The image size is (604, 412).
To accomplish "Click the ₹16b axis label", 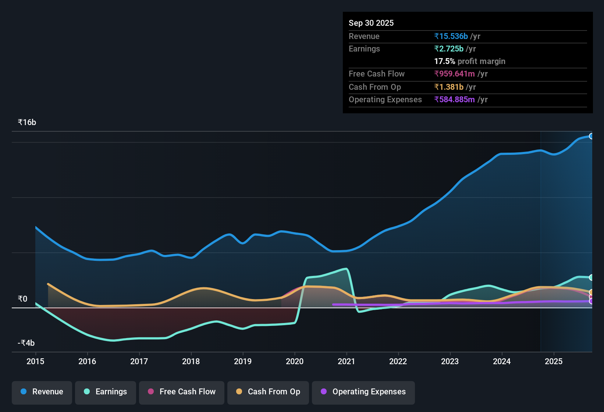I will tap(26, 122).
